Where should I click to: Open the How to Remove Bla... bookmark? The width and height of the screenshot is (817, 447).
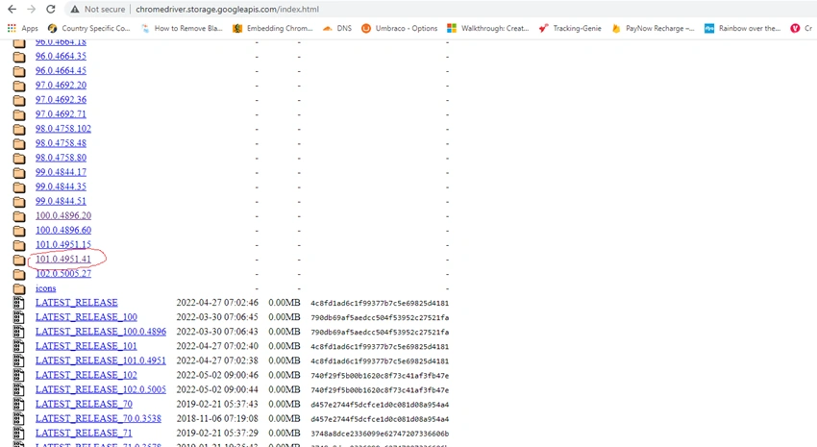pos(182,28)
